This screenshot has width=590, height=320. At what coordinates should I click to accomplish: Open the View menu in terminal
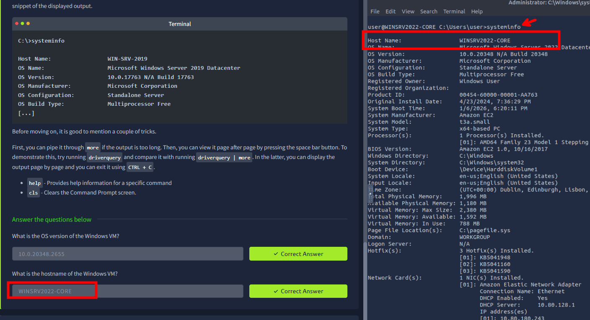point(408,11)
